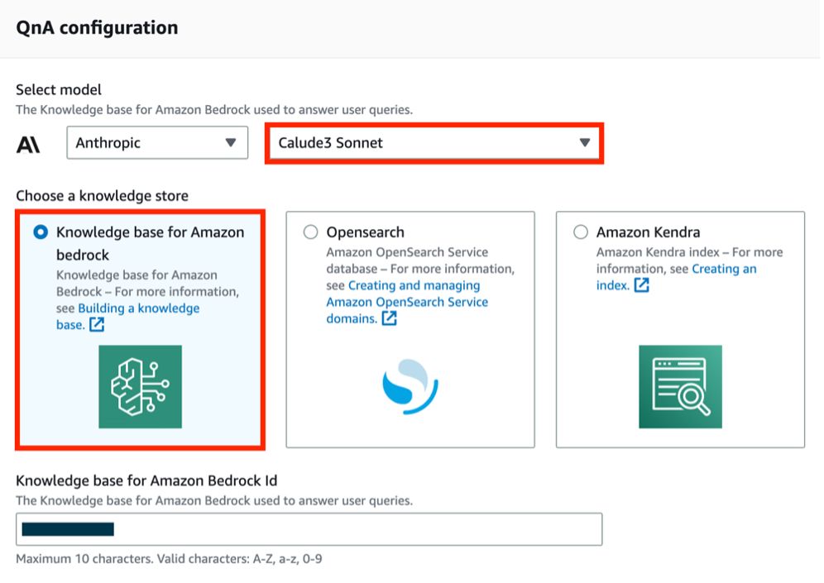Click the Calude3 Sonnet dropdown arrow
Viewport: 824px width, 583px height.
[x=585, y=142]
